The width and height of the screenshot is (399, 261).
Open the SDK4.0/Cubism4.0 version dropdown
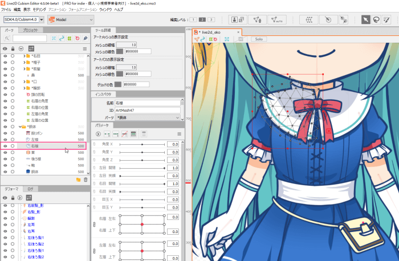point(42,19)
